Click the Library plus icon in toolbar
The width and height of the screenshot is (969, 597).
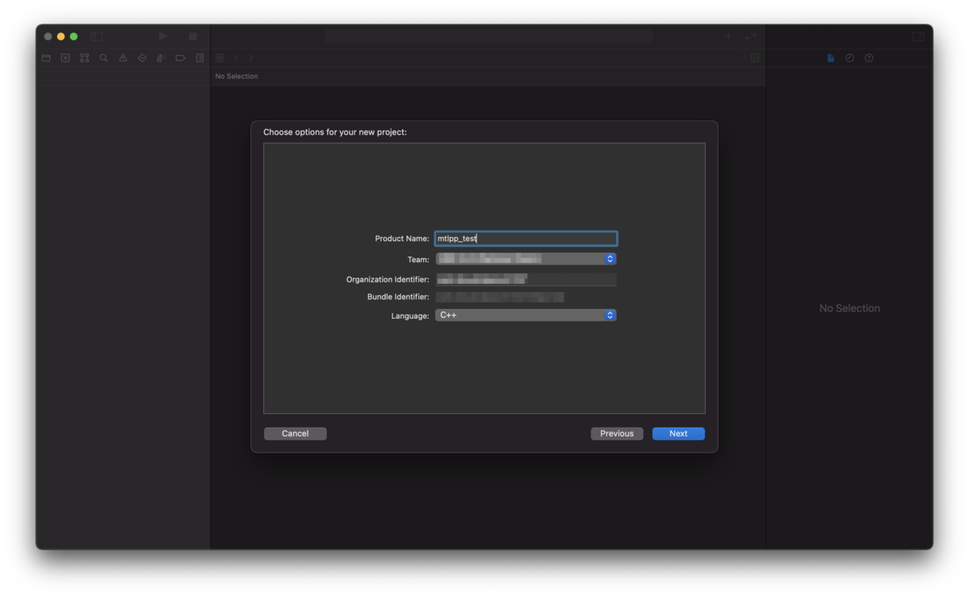point(728,36)
